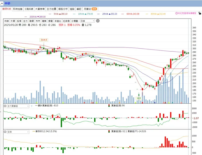Toggle the 布林 bands button
202x155 pixels.
(38, 21)
